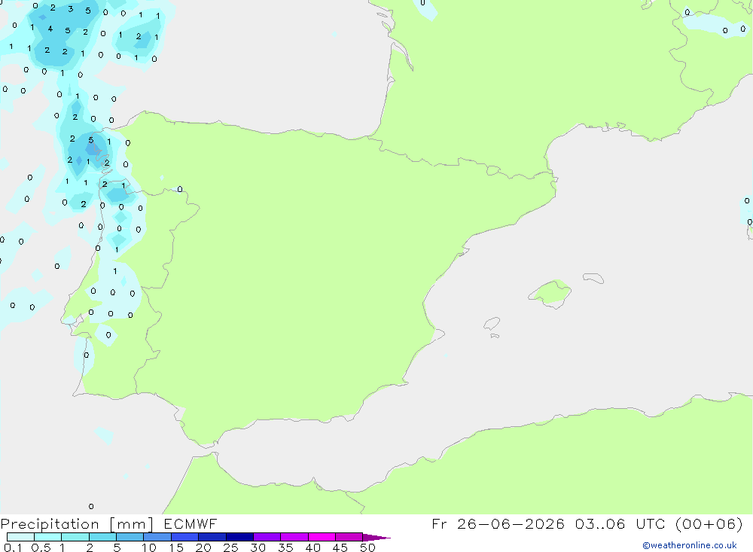
Task: Select the "(00+06)" forecast step label
Action: point(709,523)
